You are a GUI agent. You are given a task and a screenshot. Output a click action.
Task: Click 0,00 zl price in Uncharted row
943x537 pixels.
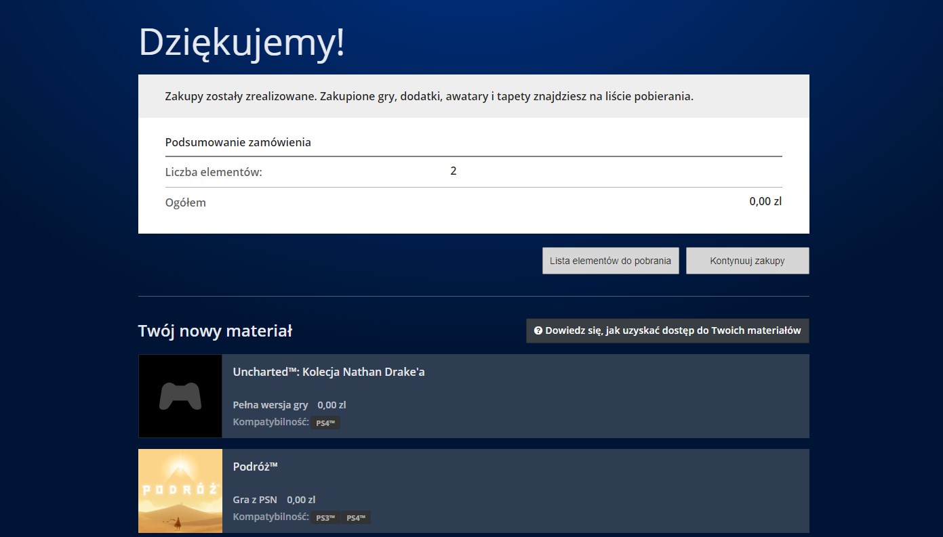(x=332, y=405)
